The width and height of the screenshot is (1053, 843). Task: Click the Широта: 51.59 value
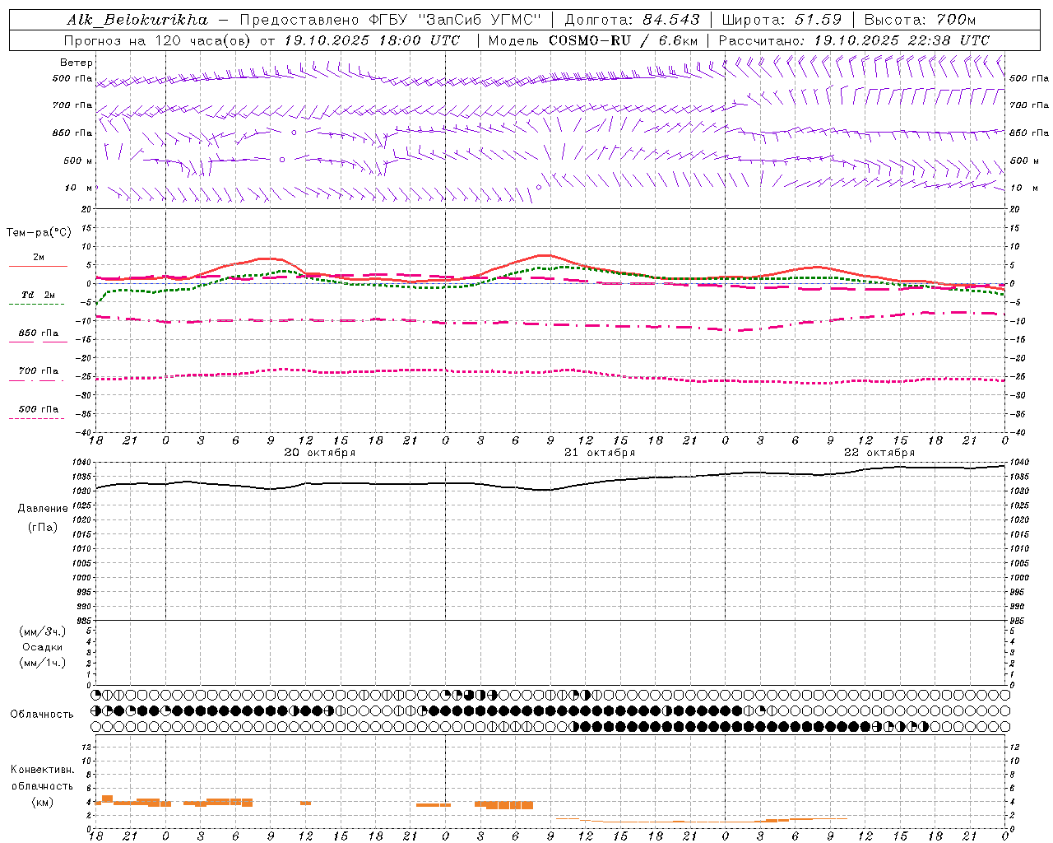[782, 20]
